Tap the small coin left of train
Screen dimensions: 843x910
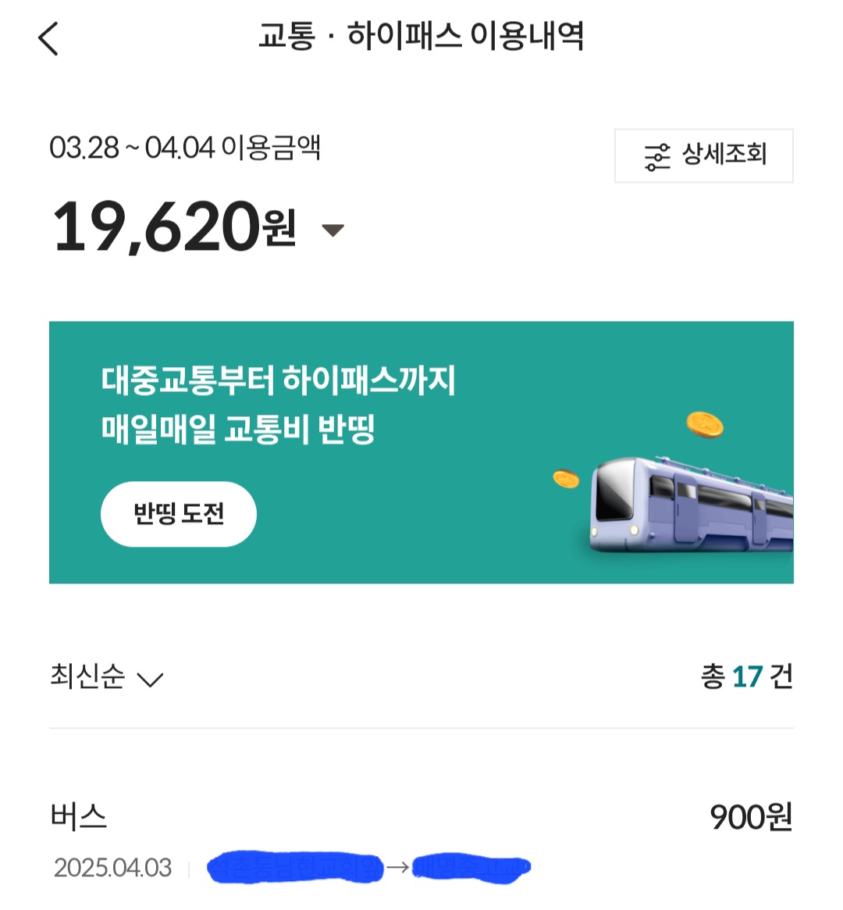(566, 478)
